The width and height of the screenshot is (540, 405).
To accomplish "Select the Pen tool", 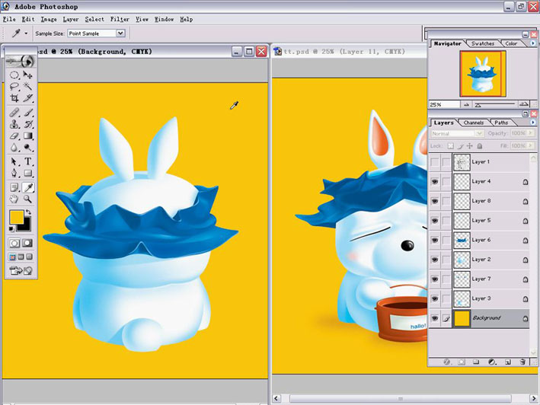I will (x=14, y=173).
